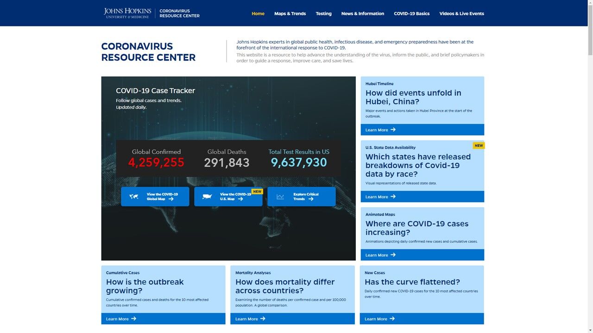Click Learn More text on U.S. State Data card
This screenshot has height=333, width=593.
tap(377, 197)
